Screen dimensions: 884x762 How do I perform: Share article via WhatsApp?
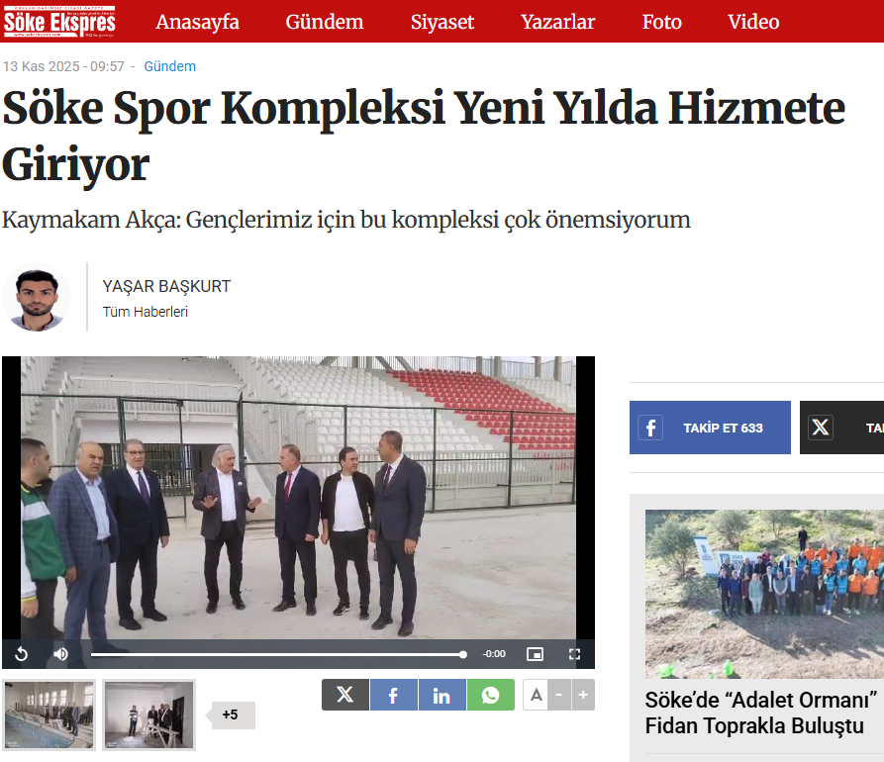tap(490, 695)
